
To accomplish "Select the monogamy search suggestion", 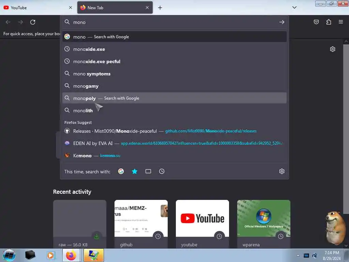I will pyautogui.click(x=174, y=86).
